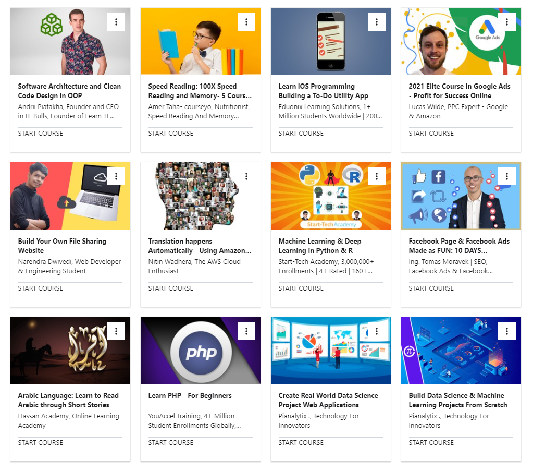Select Pianalytix instructor text under Web Applications course
Screen dimensions: 533x470
coord(318,421)
